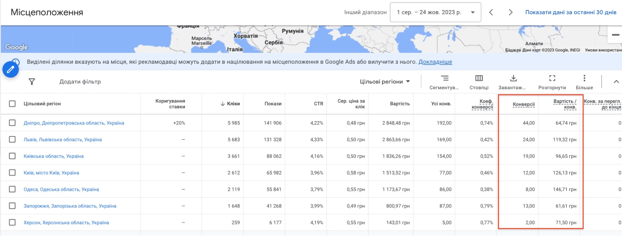Select the Львів row checkbox
622x236 pixels.
[x=12, y=140]
